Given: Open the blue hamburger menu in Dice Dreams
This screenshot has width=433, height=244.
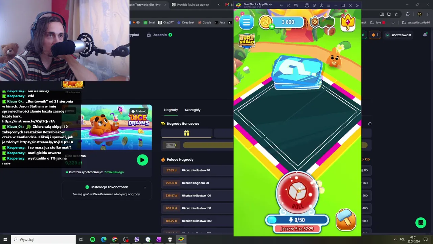Looking at the screenshot, I should point(246,22).
